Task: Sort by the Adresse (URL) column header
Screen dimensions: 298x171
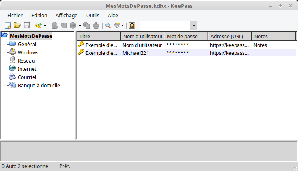Action: point(230,36)
